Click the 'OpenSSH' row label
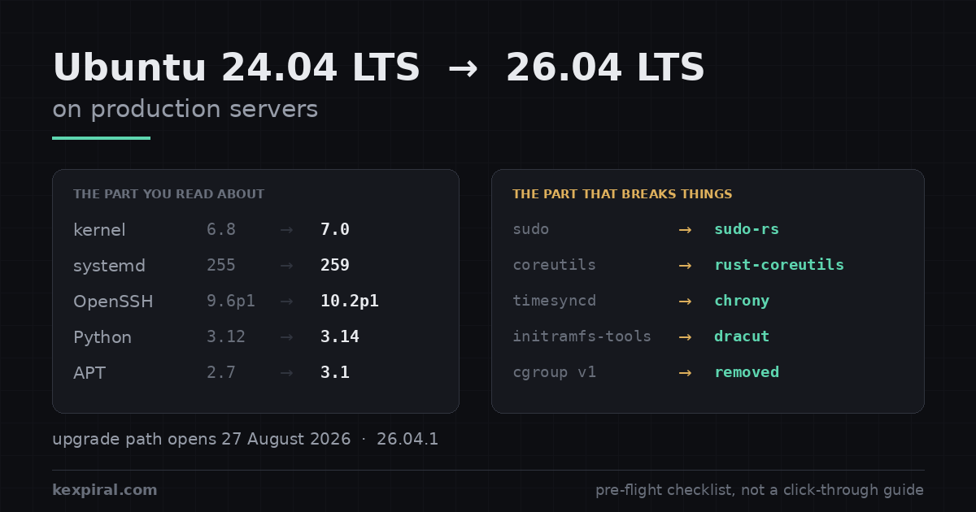 [x=113, y=302]
